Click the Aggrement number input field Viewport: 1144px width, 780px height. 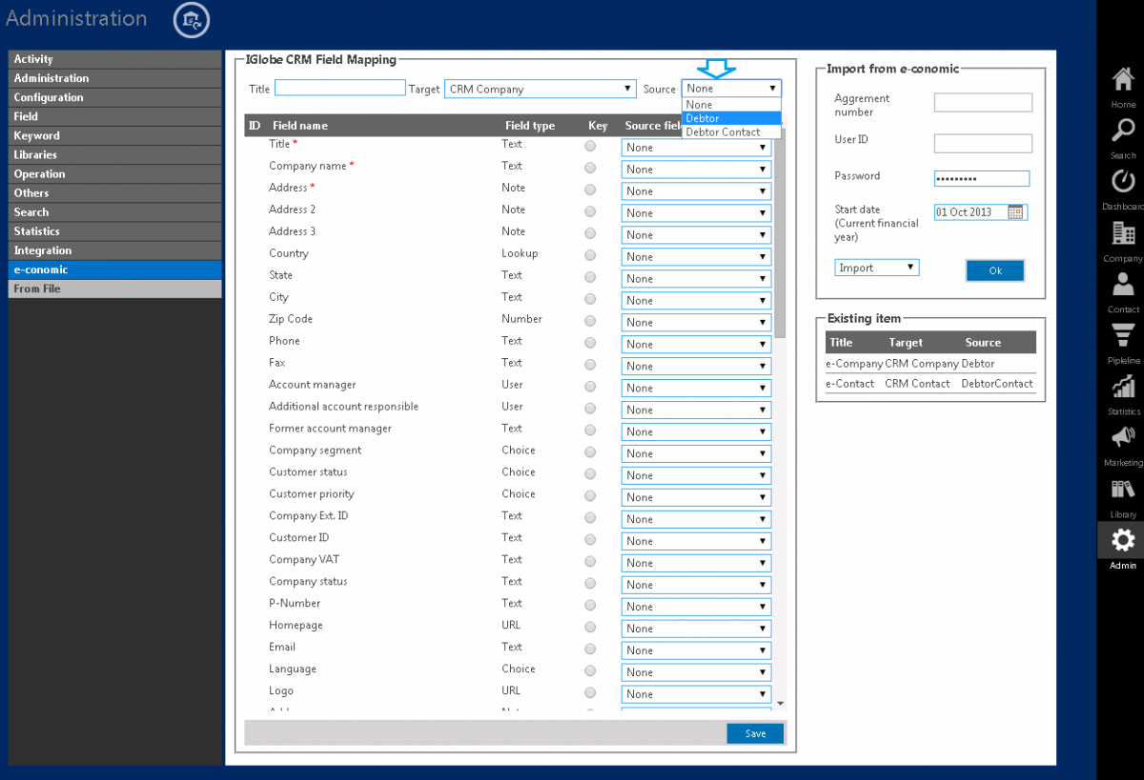pyautogui.click(x=983, y=103)
